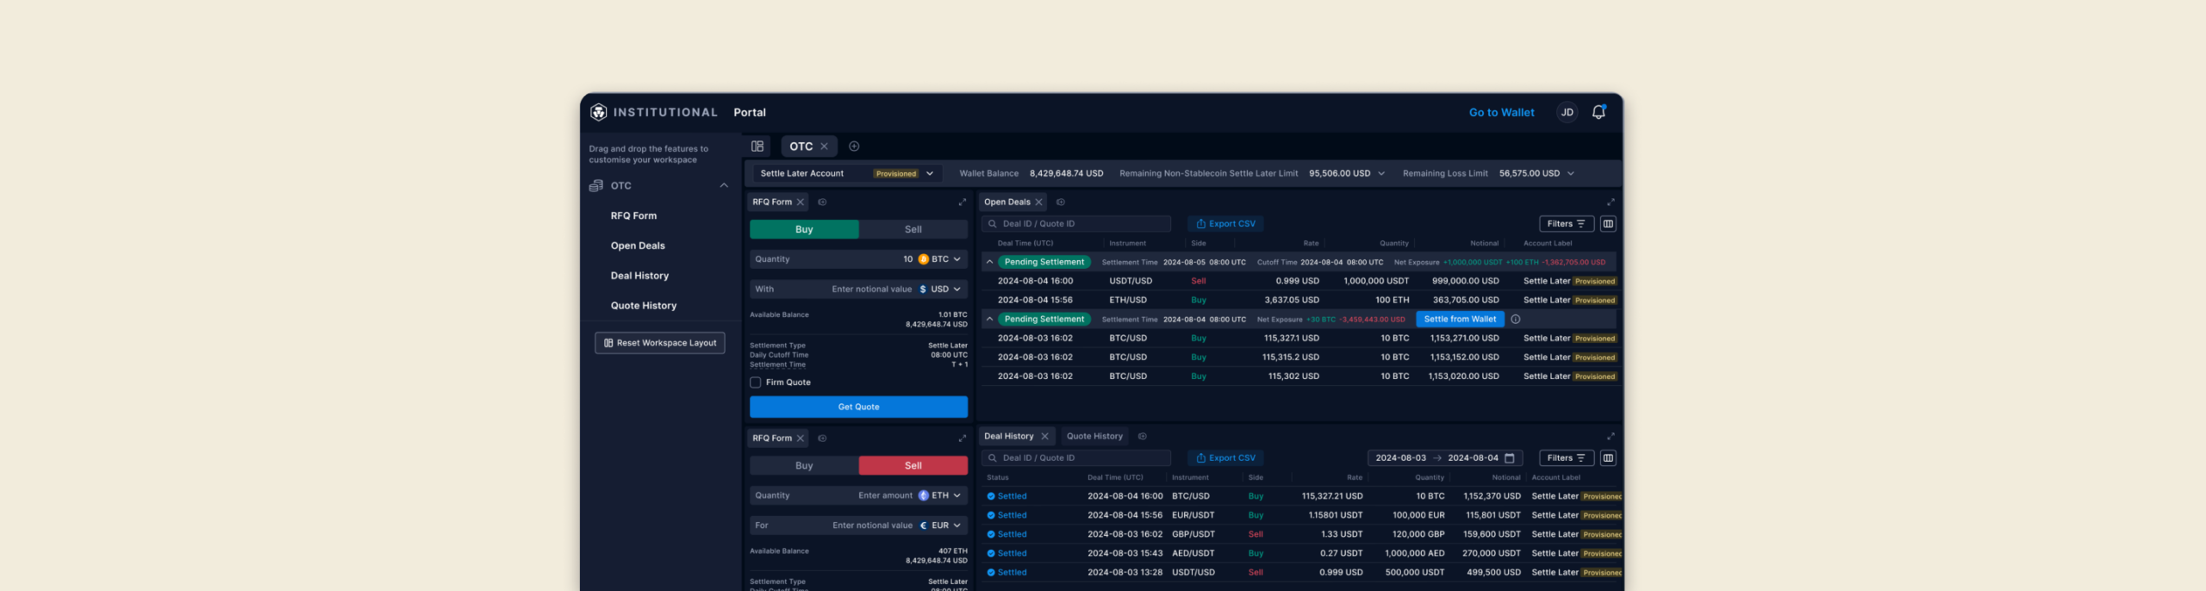Click the Settled status of GBP/USDT deal
The height and width of the screenshot is (591, 2206).
click(x=1006, y=535)
